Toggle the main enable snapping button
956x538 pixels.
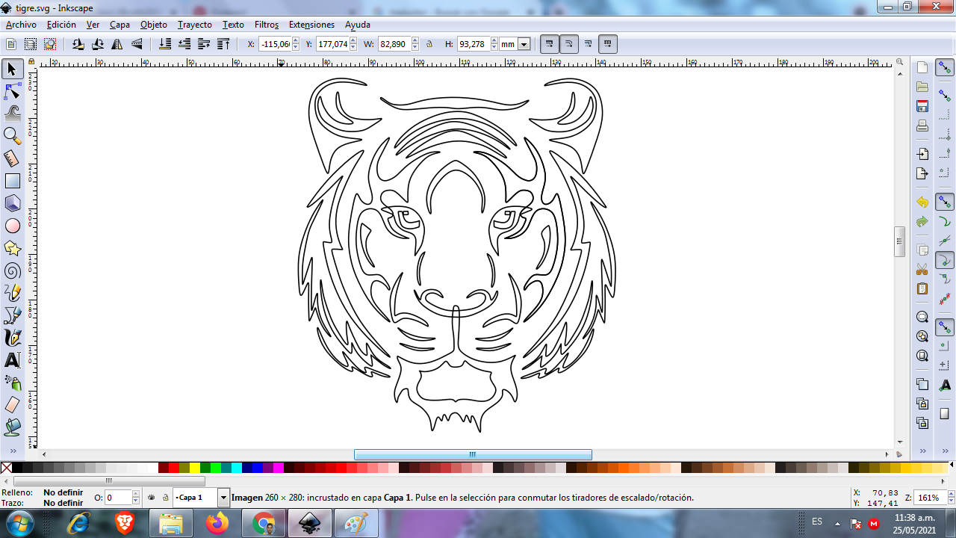coord(945,68)
